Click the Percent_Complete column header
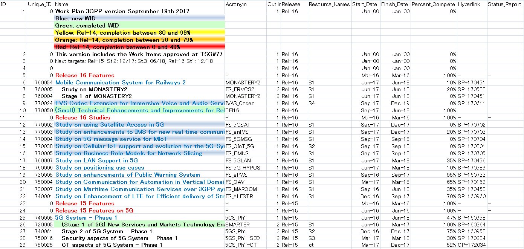The width and height of the screenshot is (524, 249). (434, 4)
